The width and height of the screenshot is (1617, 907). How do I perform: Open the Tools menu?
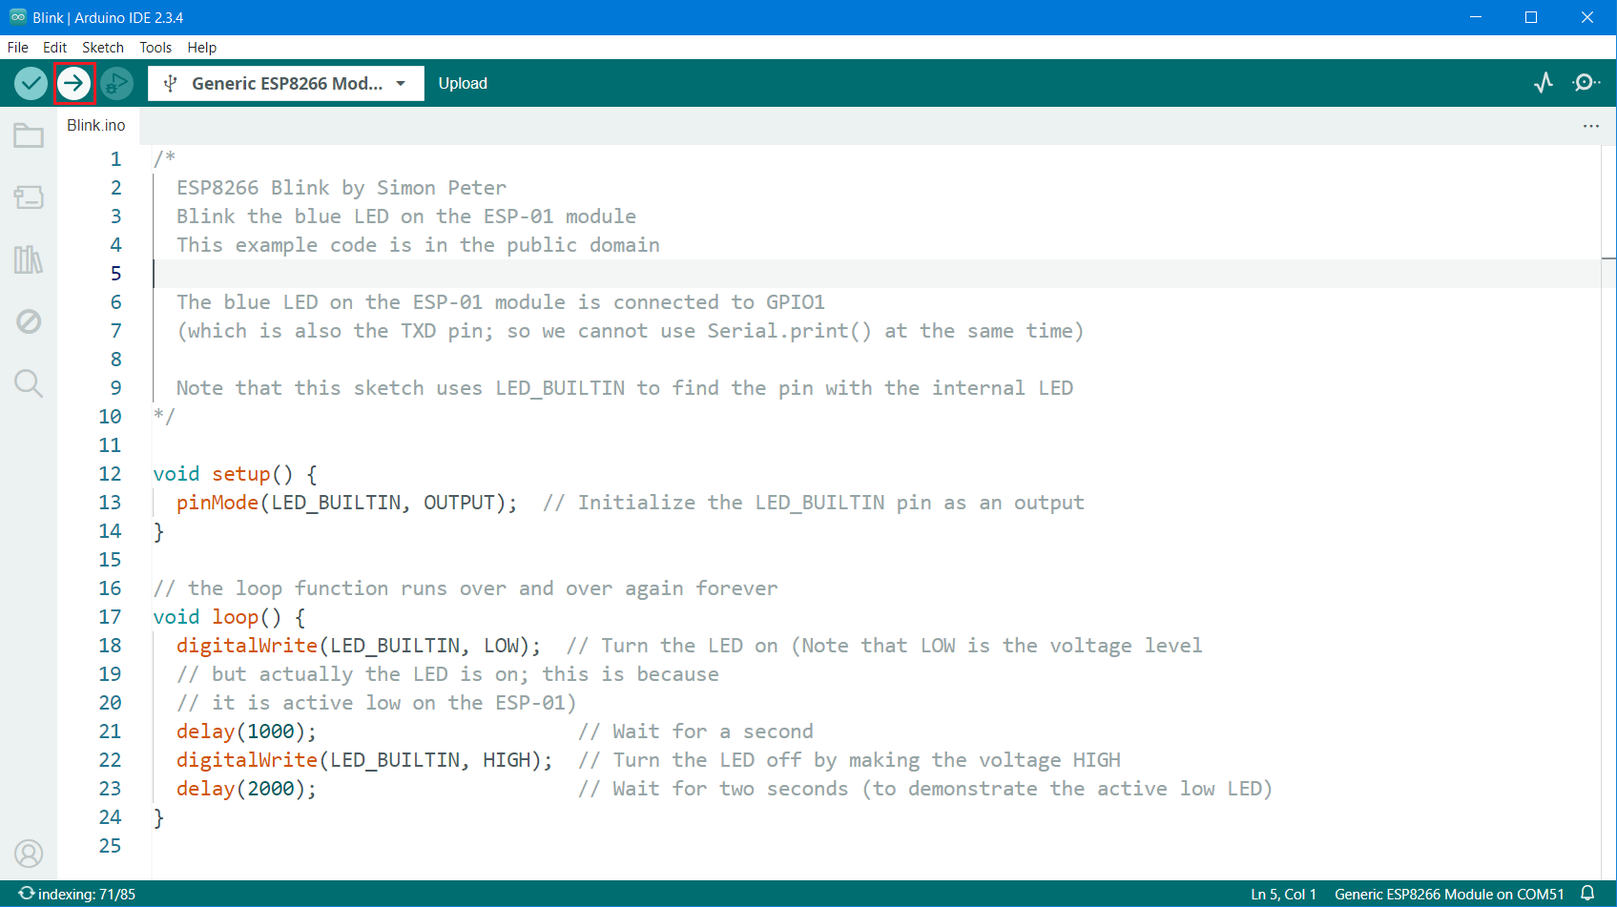pos(155,48)
